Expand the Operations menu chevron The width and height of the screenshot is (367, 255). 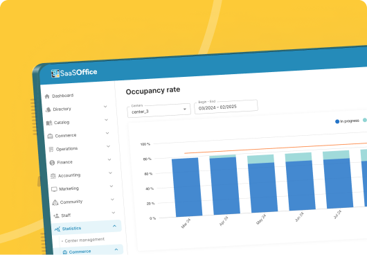(108, 146)
